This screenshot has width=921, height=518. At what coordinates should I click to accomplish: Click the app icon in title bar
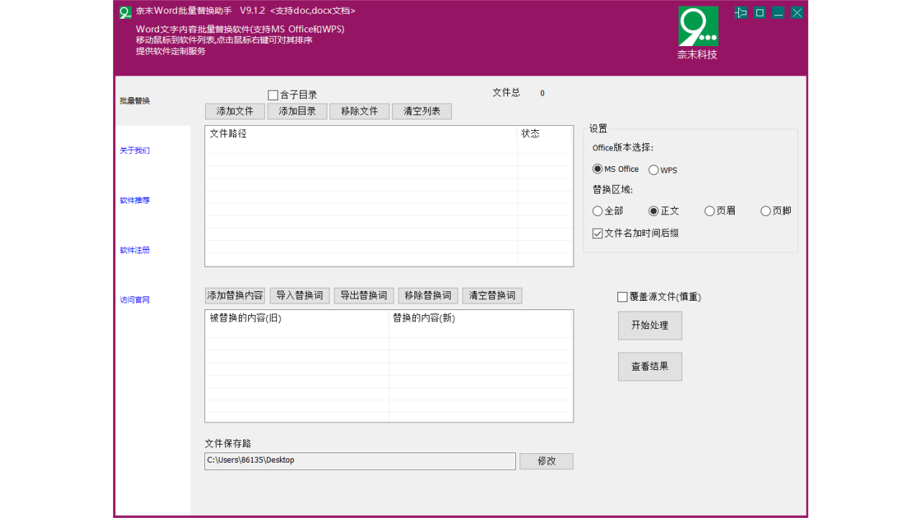(x=125, y=12)
